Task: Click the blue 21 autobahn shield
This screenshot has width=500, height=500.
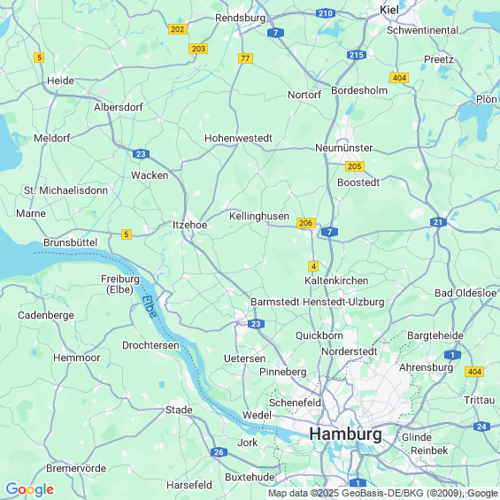Action: point(438,222)
